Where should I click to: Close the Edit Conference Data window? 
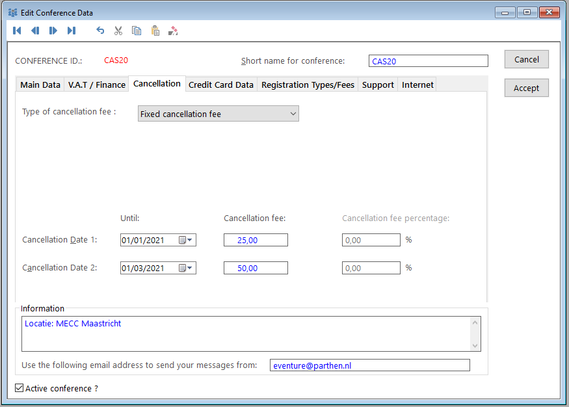pyautogui.click(x=549, y=13)
